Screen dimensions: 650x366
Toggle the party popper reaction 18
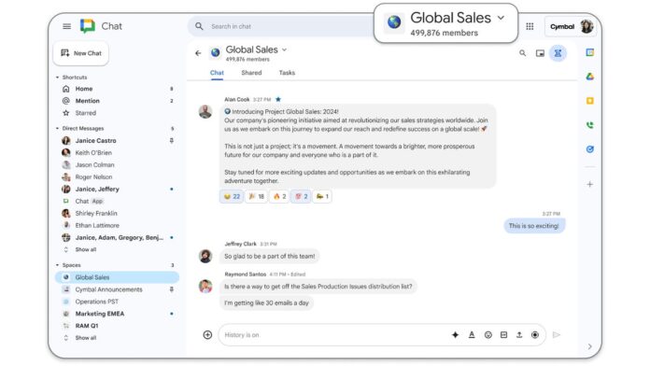[x=256, y=196]
